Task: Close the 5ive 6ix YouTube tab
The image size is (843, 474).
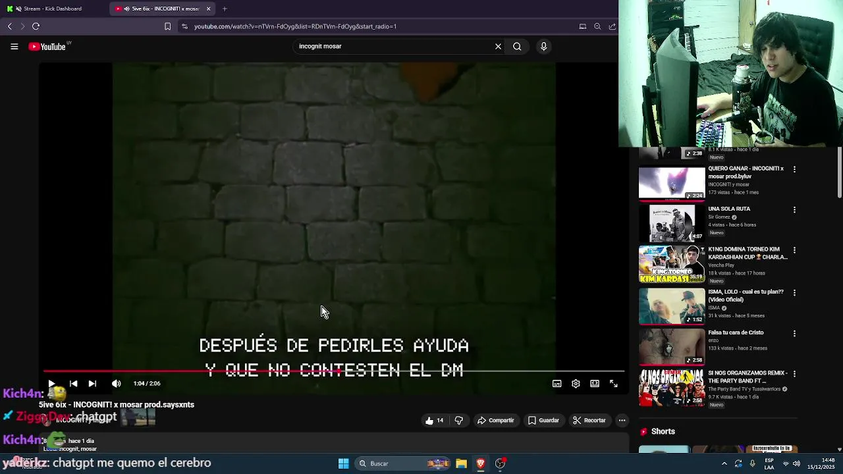Action: click(x=209, y=9)
